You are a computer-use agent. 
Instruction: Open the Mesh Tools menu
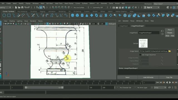pos(59,4)
